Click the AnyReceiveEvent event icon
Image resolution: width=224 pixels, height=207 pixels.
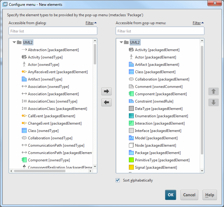(x=24, y=72)
